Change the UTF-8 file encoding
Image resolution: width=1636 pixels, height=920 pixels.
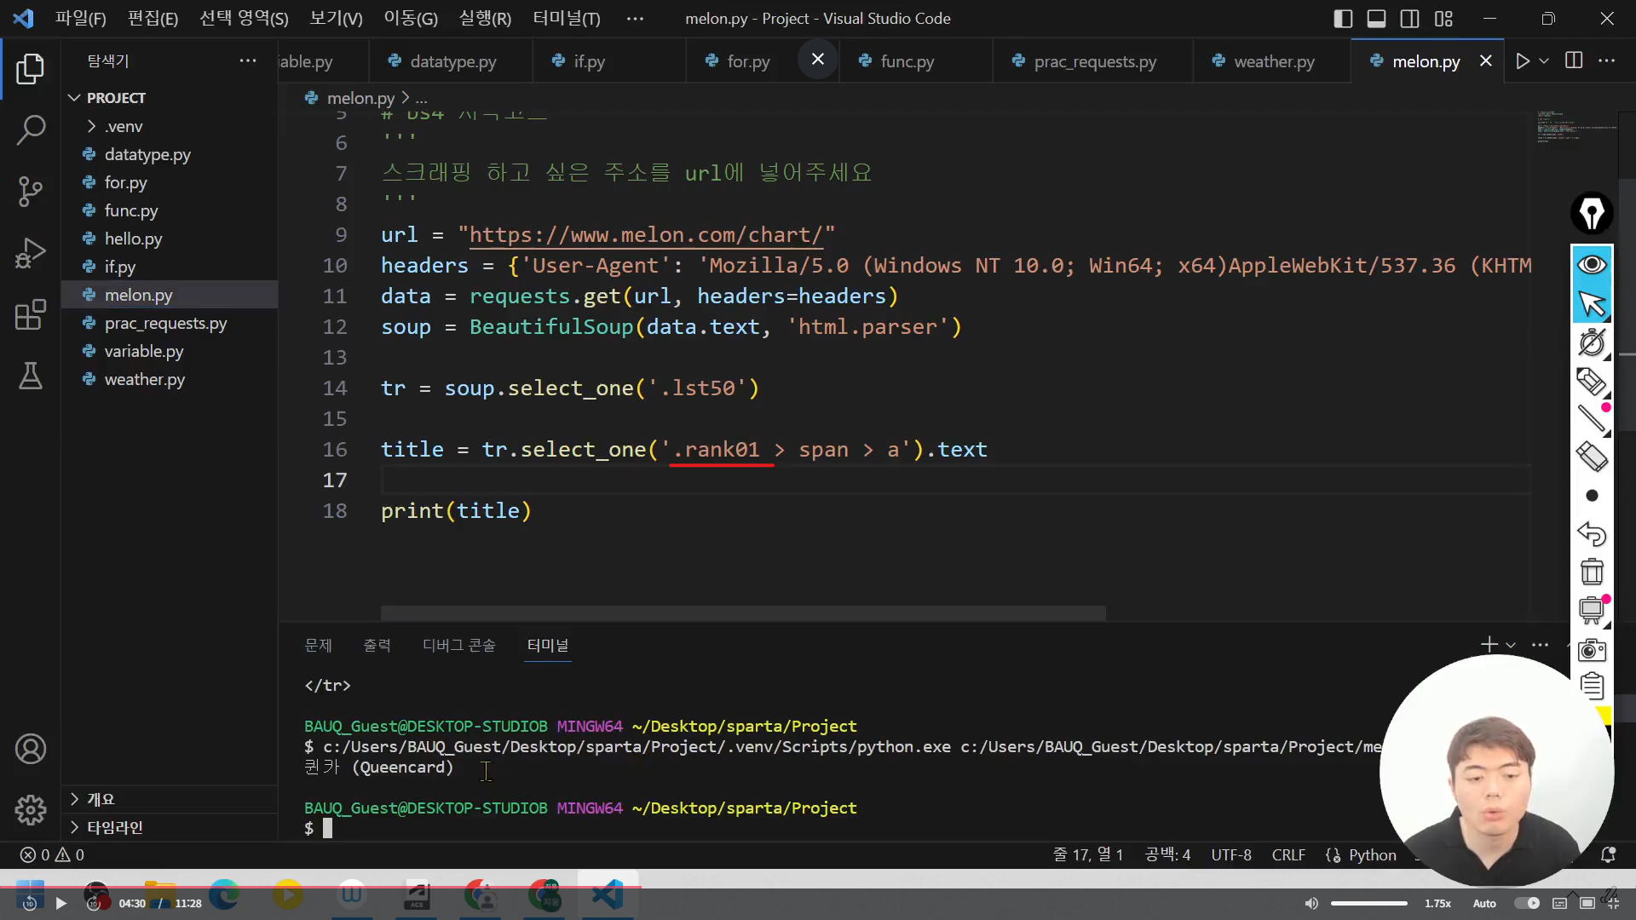tap(1231, 854)
